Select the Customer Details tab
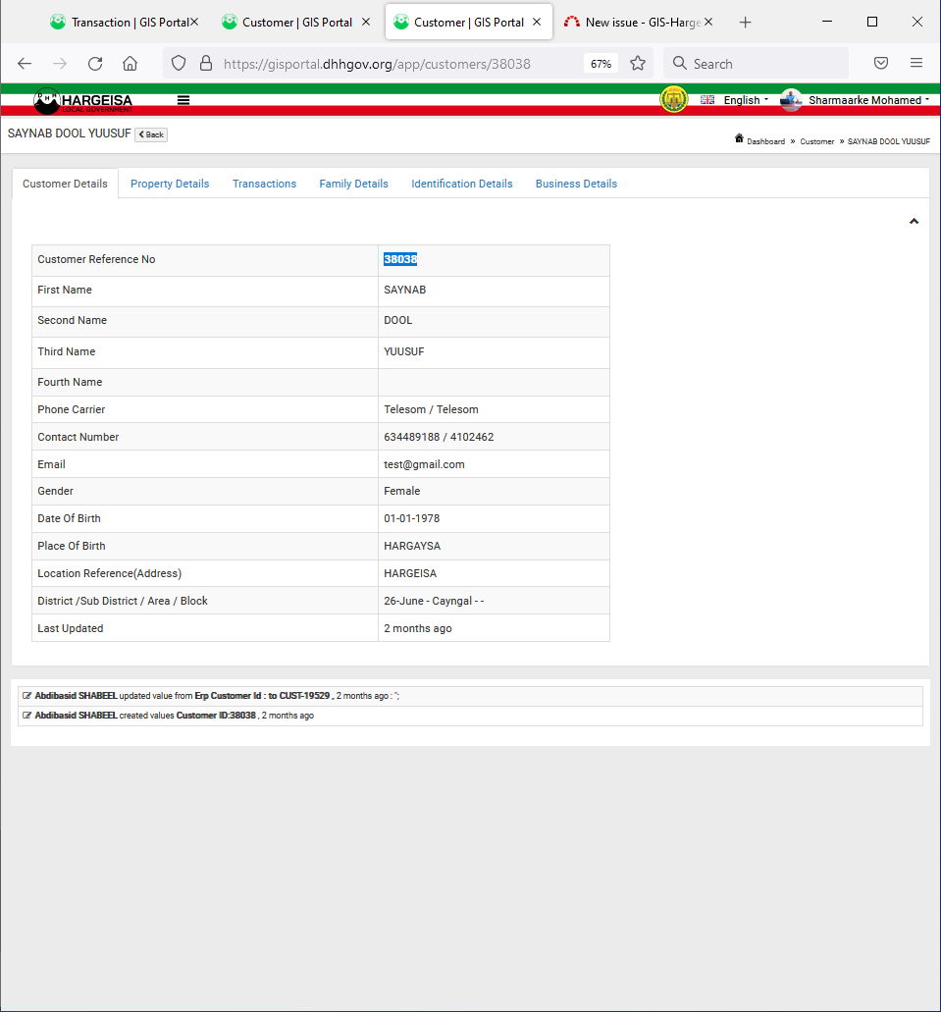This screenshot has height=1012, width=941. click(x=65, y=184)
